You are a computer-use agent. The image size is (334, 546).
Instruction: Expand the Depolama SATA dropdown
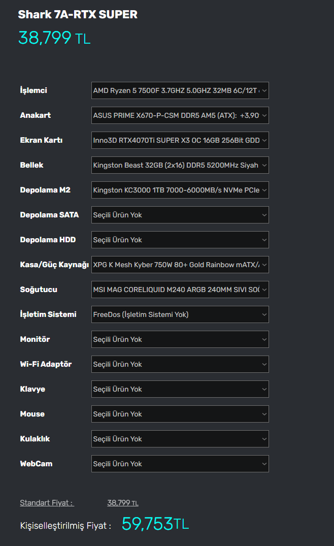pyautogui.click(x=180, y=215)
